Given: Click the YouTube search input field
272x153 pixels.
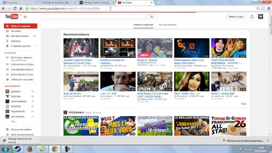Looking at the screenshot, I should tap(93, 17).
